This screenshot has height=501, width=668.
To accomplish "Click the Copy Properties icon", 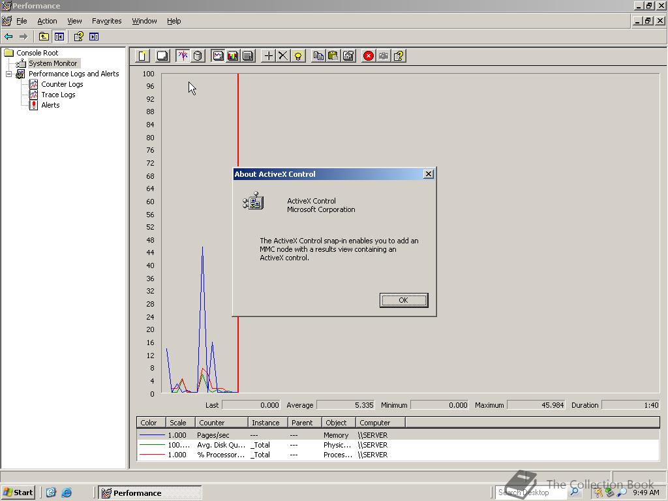I will pos(318,56).
